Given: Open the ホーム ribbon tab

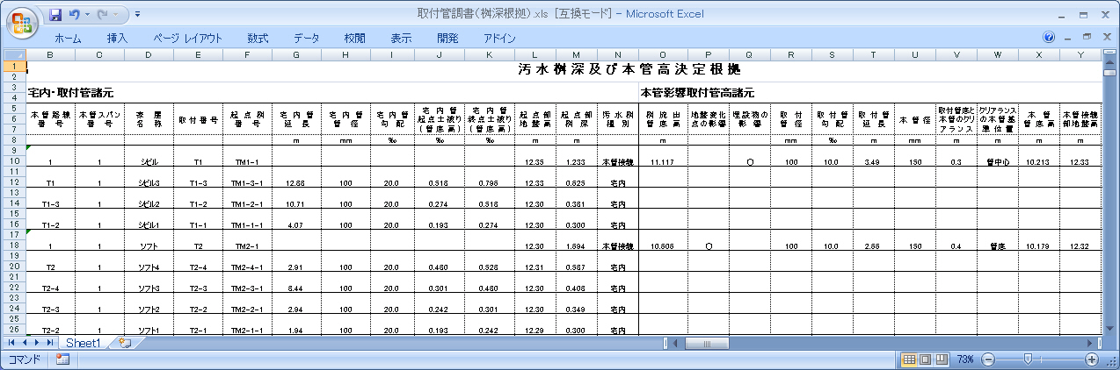Looking at the screenshot, I should 68,38.
